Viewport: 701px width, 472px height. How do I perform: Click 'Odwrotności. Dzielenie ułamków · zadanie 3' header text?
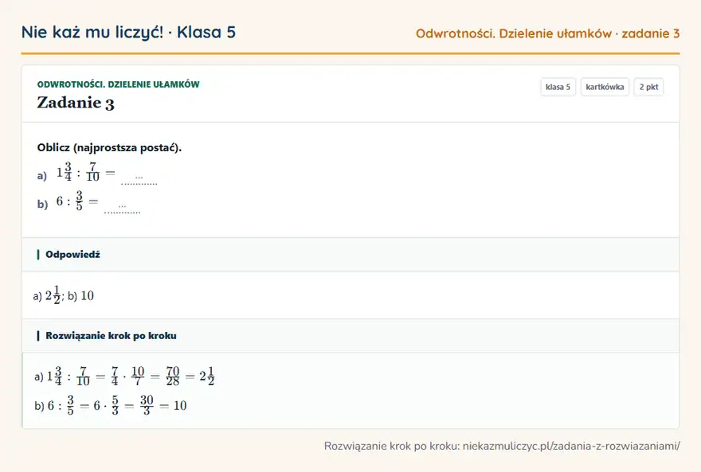point(547,33)
